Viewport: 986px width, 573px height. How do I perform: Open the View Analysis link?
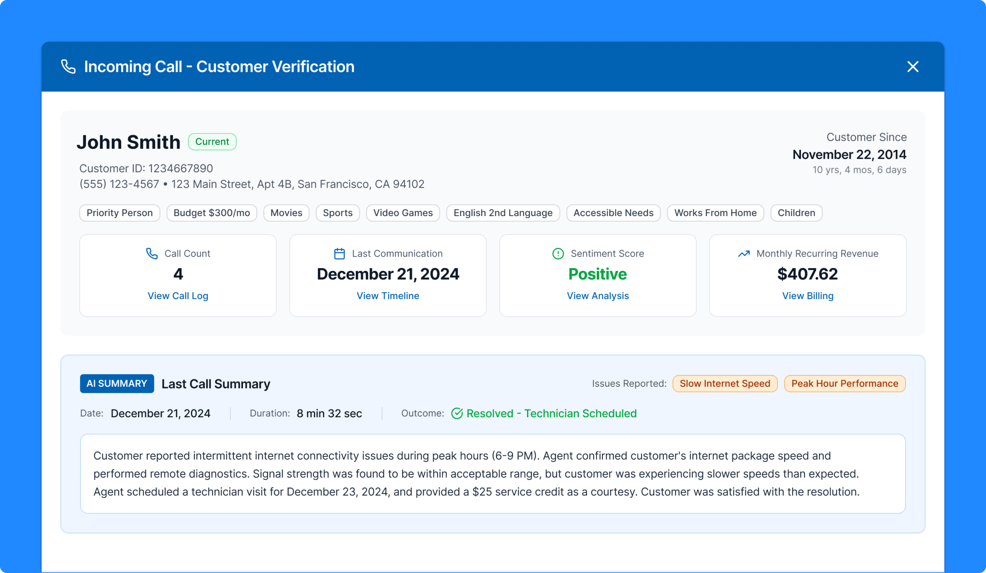click(x=598, y=296)
